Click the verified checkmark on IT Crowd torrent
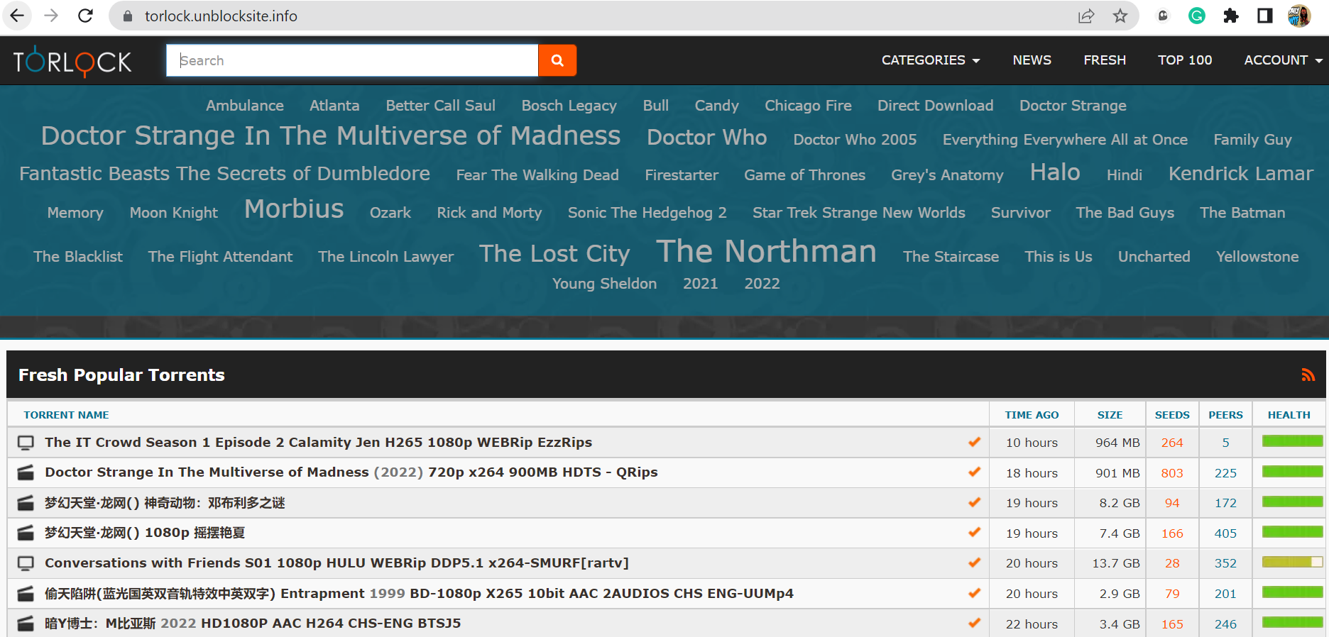The width and height of the screenshot is (1329, 637). coord(974,442)
